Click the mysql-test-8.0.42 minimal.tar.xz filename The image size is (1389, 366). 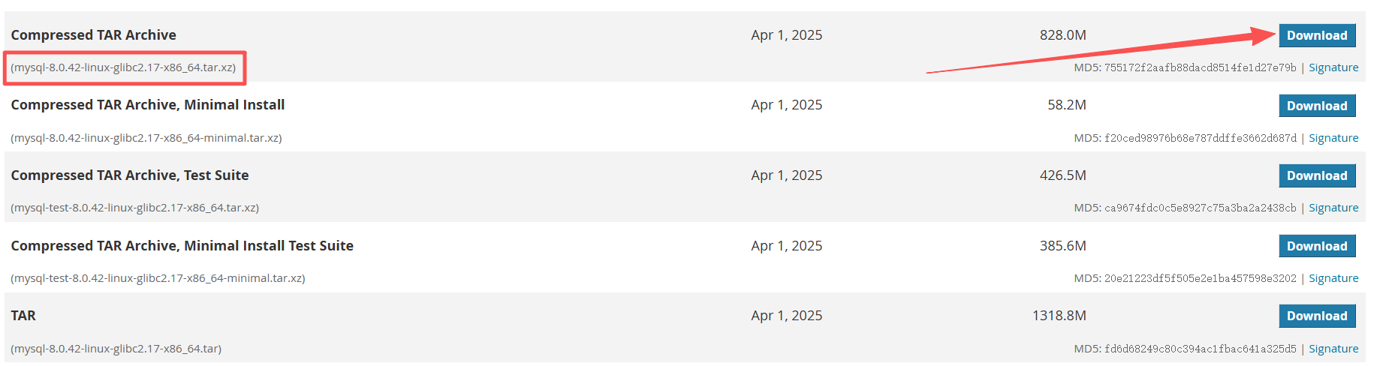(x=158, y=278)
